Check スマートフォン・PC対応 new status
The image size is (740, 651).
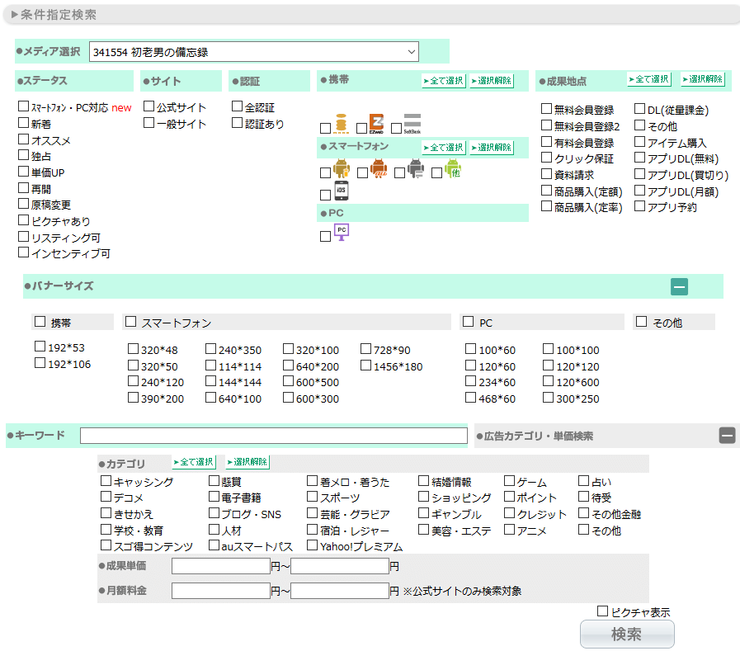(x=23, y=106)
